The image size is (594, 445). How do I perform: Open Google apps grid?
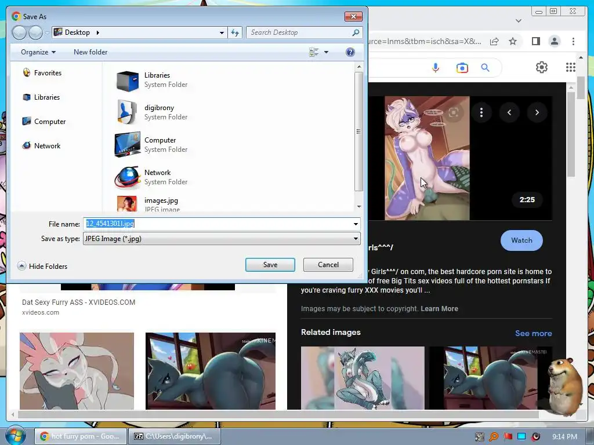(x=571, y=67)
